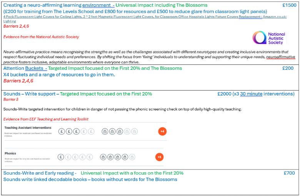
Task: Click 'Sounds write linked decodable books' line
Action: (x=90, y=180)
